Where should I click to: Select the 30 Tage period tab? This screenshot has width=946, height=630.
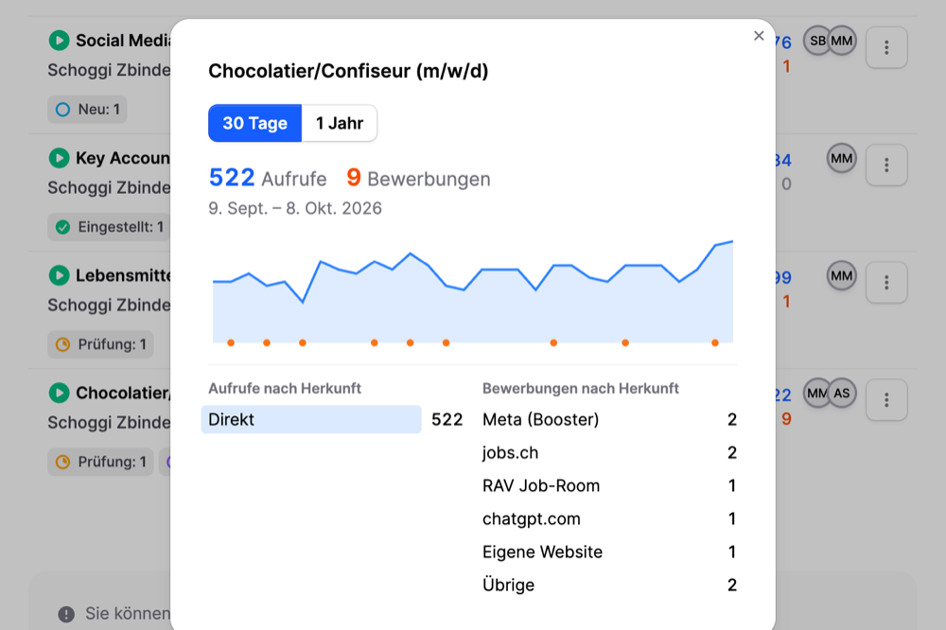pyautogui.click(x=255, y=123)
